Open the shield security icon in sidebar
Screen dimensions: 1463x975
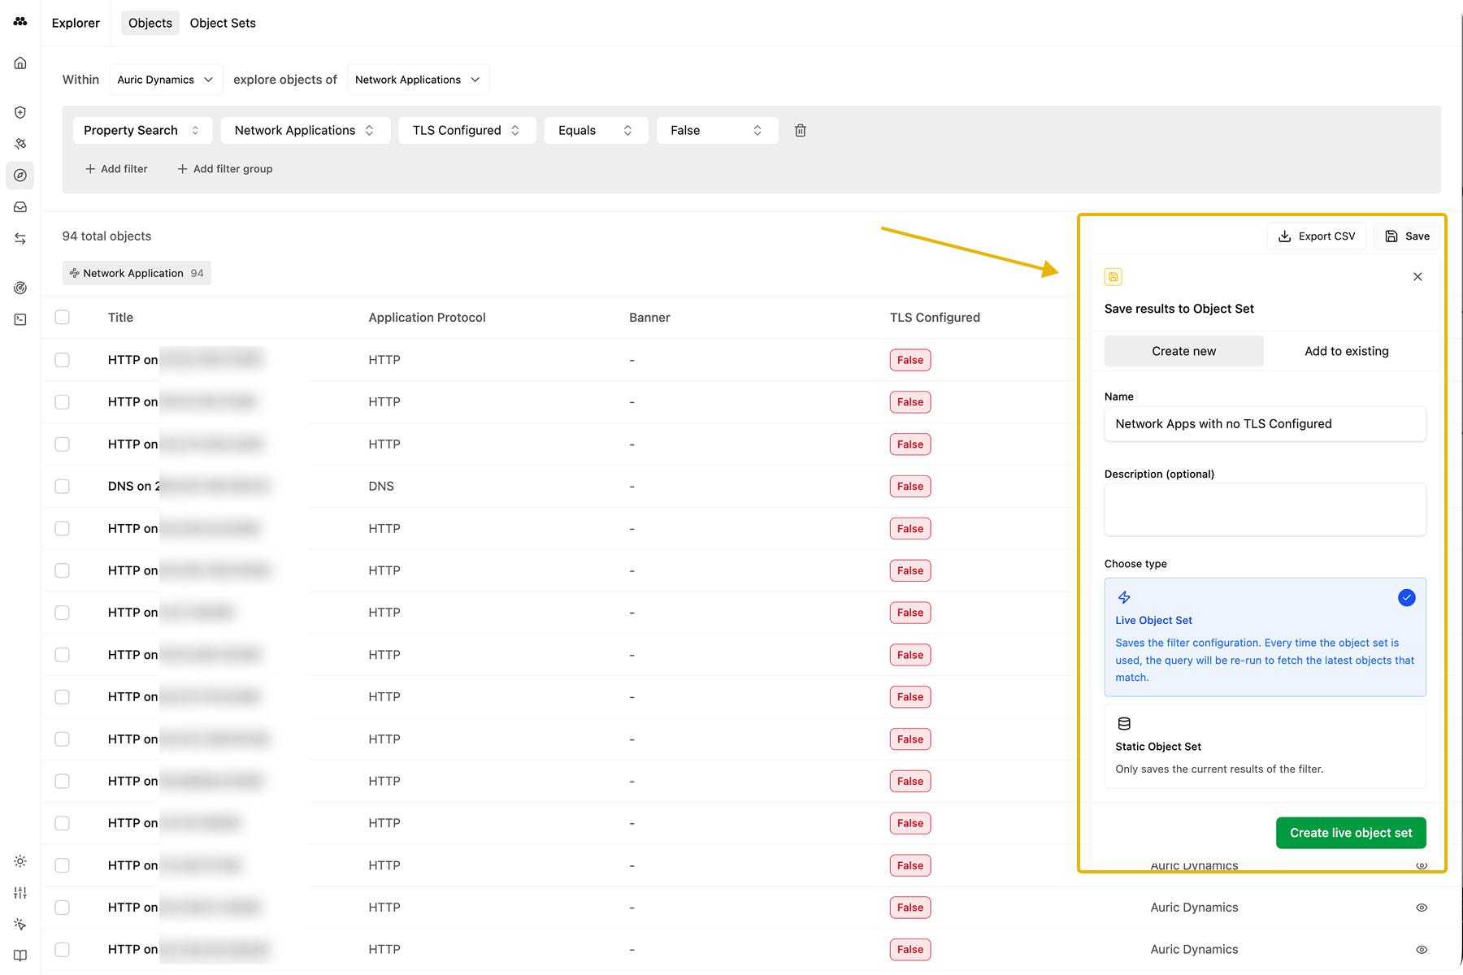pyautogui.click(x=20, y=112)
